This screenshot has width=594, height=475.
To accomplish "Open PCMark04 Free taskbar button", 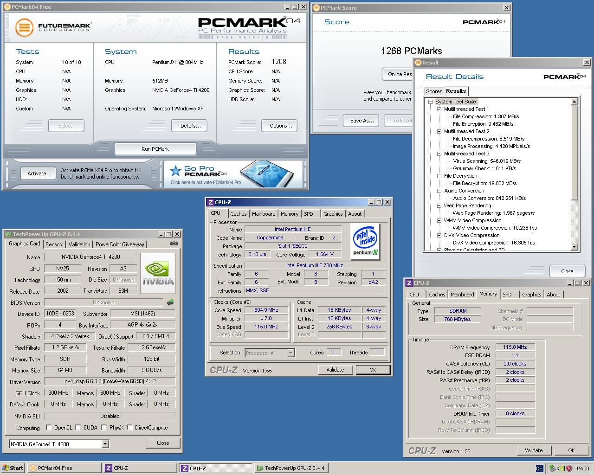I will click(64, 468).
